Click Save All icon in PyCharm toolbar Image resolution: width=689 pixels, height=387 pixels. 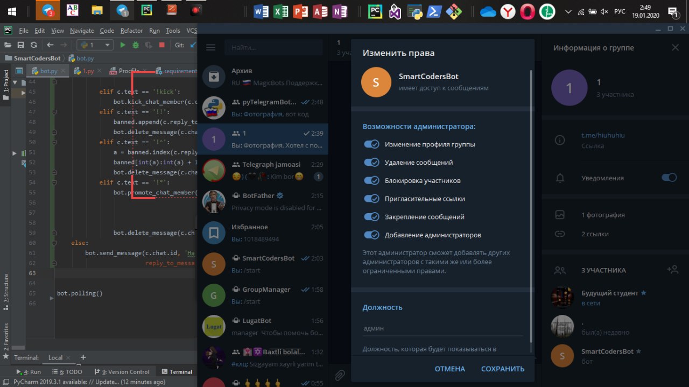point(20,45)
